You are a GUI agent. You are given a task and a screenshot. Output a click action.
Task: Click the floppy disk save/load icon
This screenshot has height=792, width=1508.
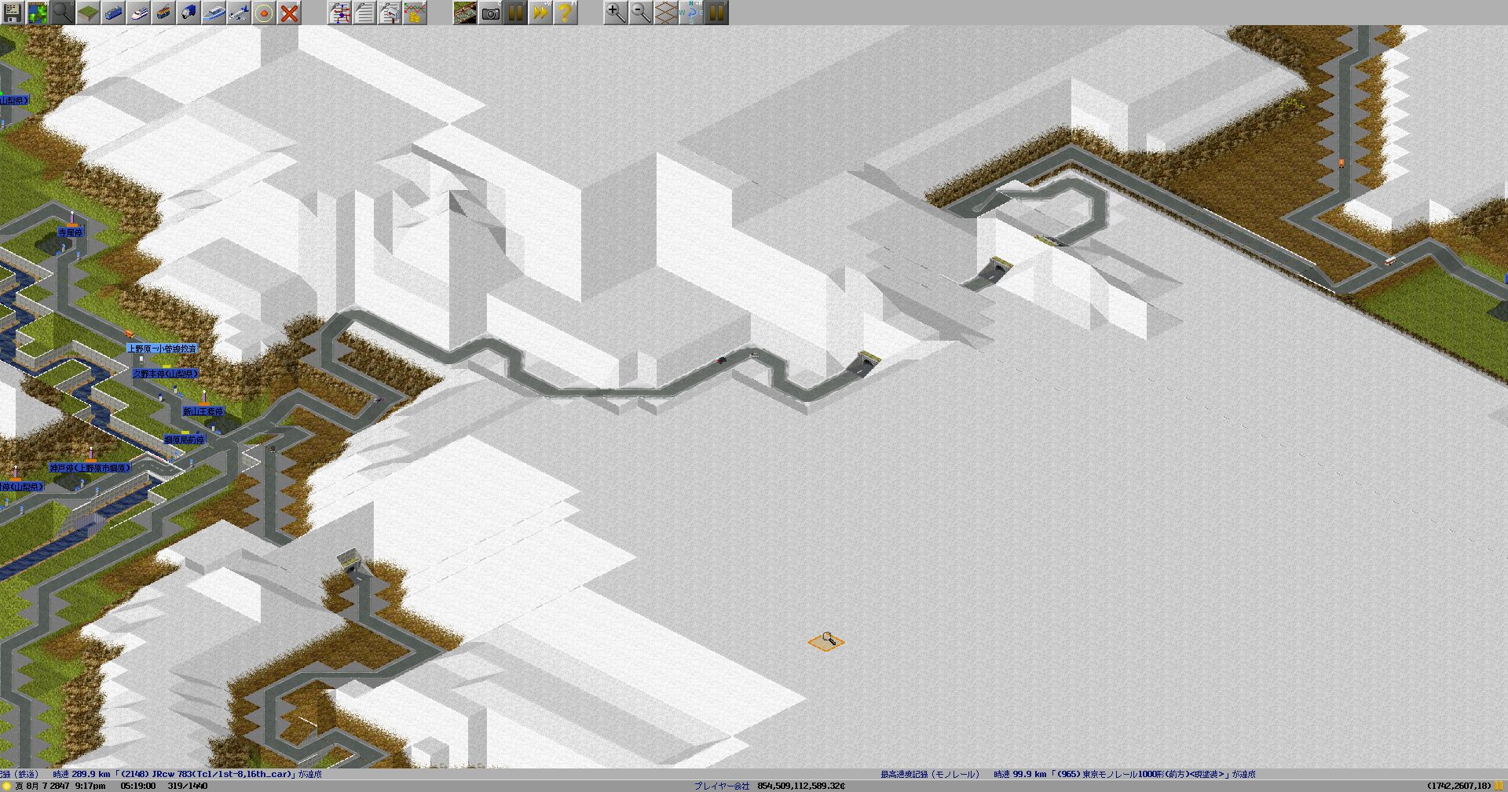(13, 13)
